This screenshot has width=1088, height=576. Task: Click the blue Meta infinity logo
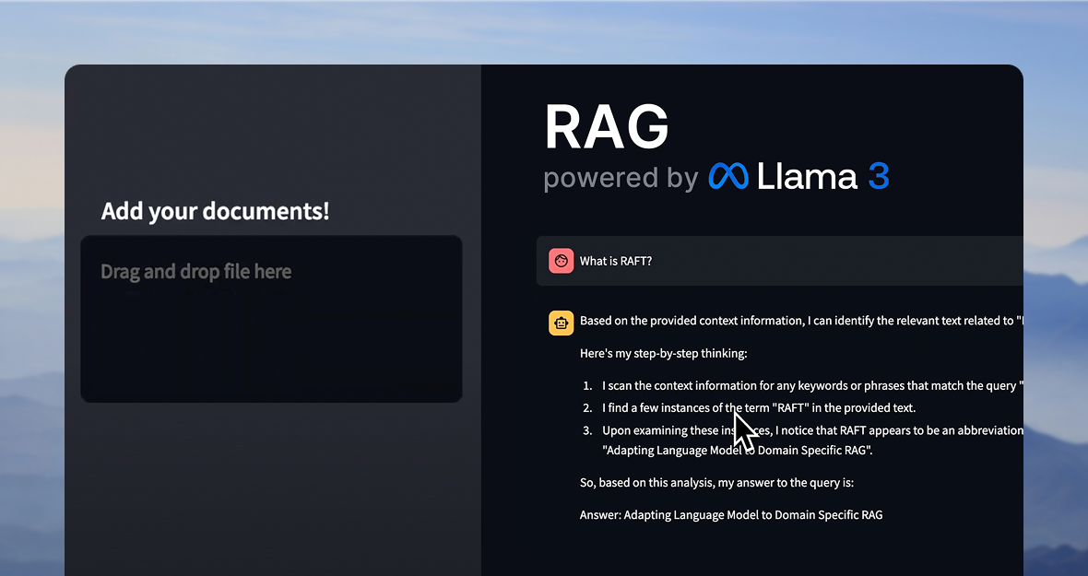click(728, 176)
